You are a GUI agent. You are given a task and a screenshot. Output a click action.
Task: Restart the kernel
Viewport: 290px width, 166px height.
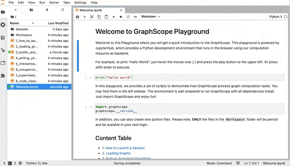point(128,17)
